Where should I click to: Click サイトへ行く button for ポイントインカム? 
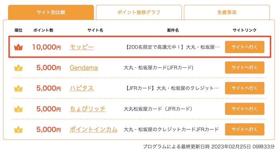pos(245,129)
